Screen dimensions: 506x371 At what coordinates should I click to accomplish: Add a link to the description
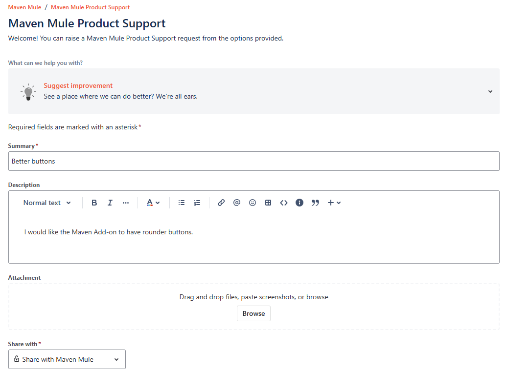tap(221, 203)
